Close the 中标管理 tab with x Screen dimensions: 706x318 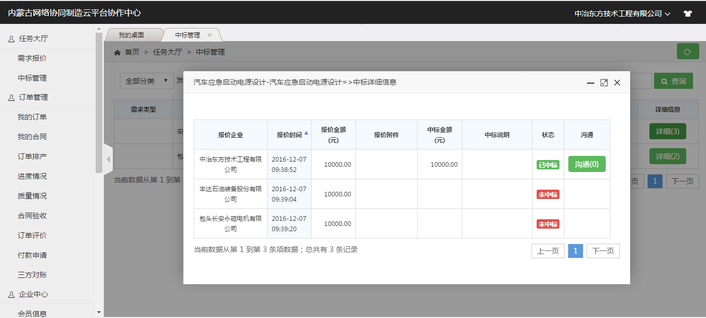(209, 35)
